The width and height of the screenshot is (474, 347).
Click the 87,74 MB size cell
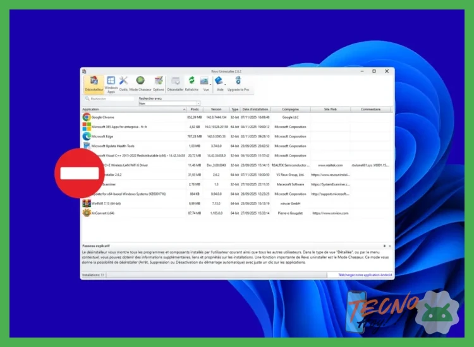195,213
